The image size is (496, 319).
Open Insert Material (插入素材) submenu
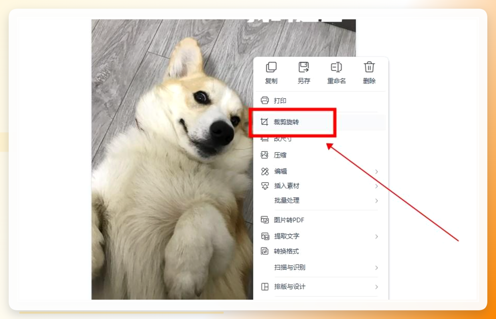click(x=321, y=186)
